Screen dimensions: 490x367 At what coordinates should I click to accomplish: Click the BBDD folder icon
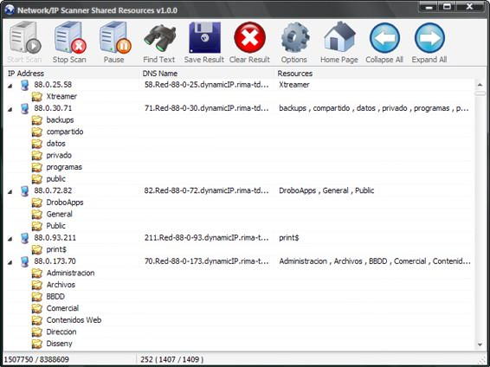coord(37,297)
